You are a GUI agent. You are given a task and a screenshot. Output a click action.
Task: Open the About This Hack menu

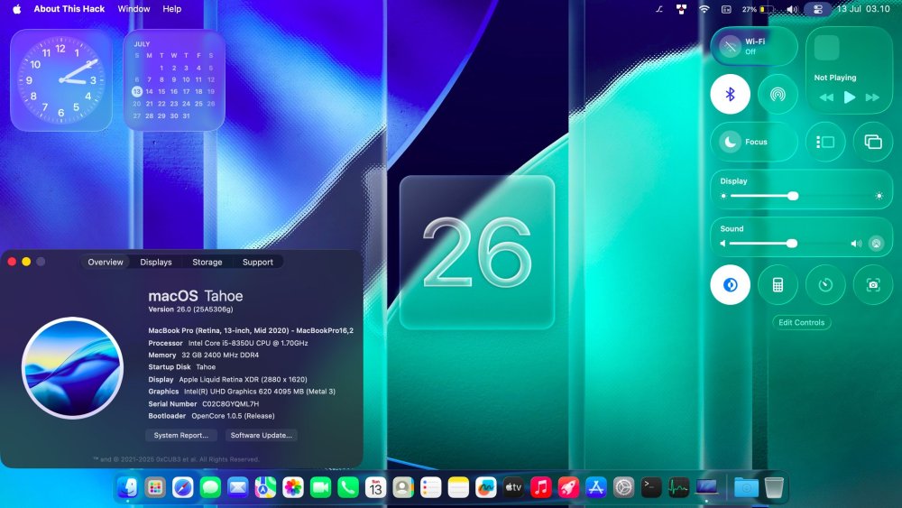[x=69, y=9]
